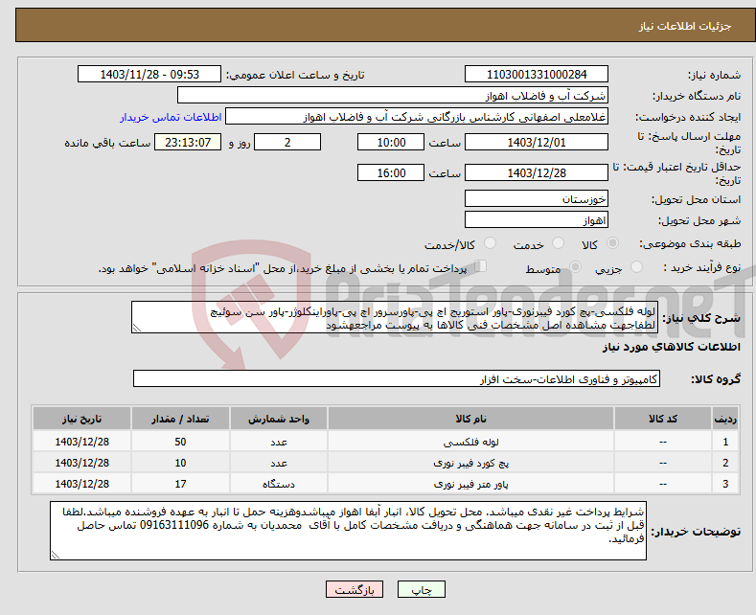The height and width of the screenshot is (615, 756).
Task: Click the تاریخ نیاز column header
Action: click(82, 419)
